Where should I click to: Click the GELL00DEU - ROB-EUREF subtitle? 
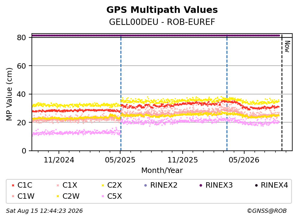(162, 22)
